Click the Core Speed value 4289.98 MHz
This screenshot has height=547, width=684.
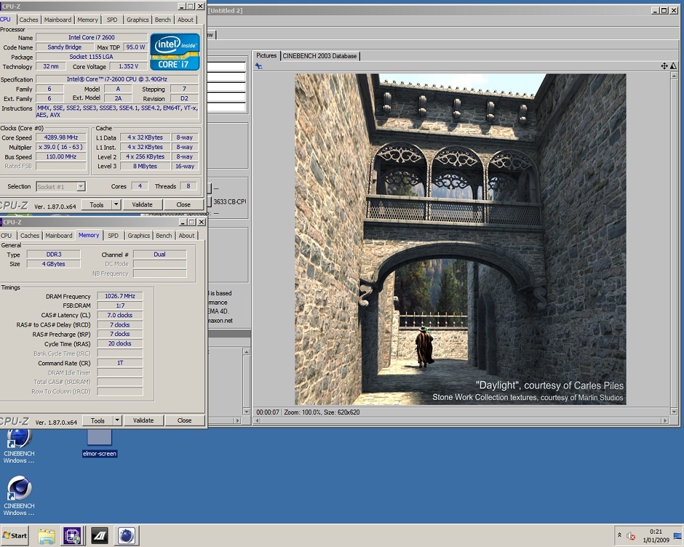pos(61,138)
